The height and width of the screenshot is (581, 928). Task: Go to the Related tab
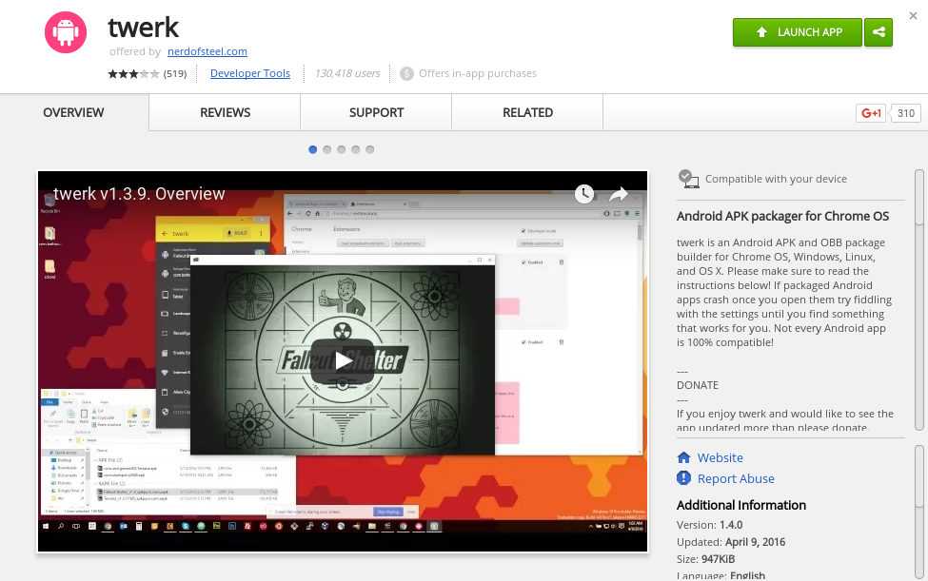pyautogui.click(x=528, y=112)
